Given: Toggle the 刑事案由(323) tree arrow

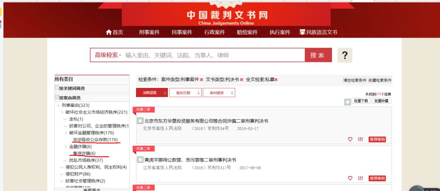Looking at the screenshot, I should (x=58, y=105).
